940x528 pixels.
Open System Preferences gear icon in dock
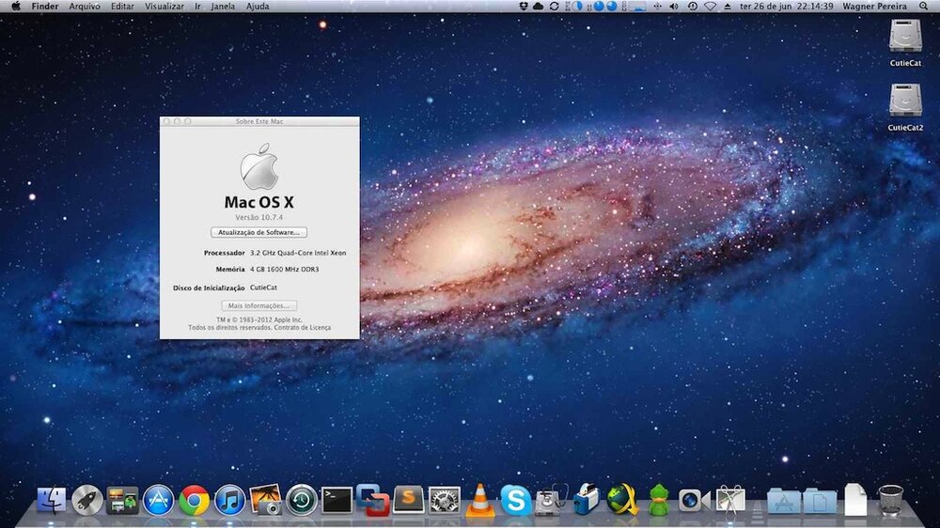(444, 500)
